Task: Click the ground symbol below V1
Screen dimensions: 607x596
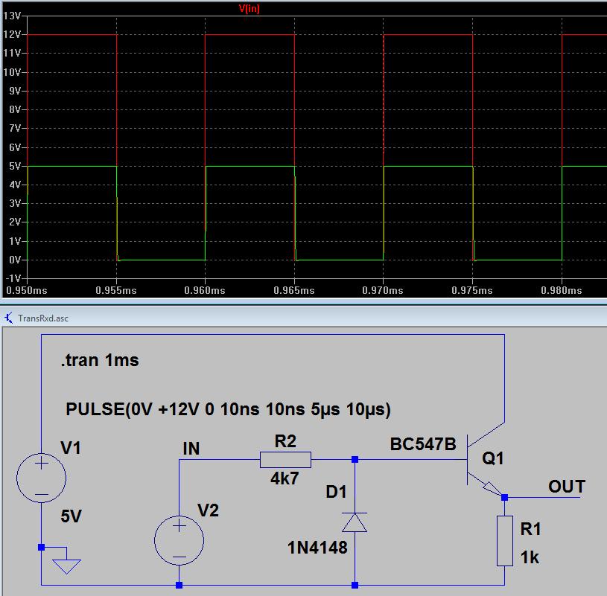Action: pyautogui.click(x=66, y=566)
